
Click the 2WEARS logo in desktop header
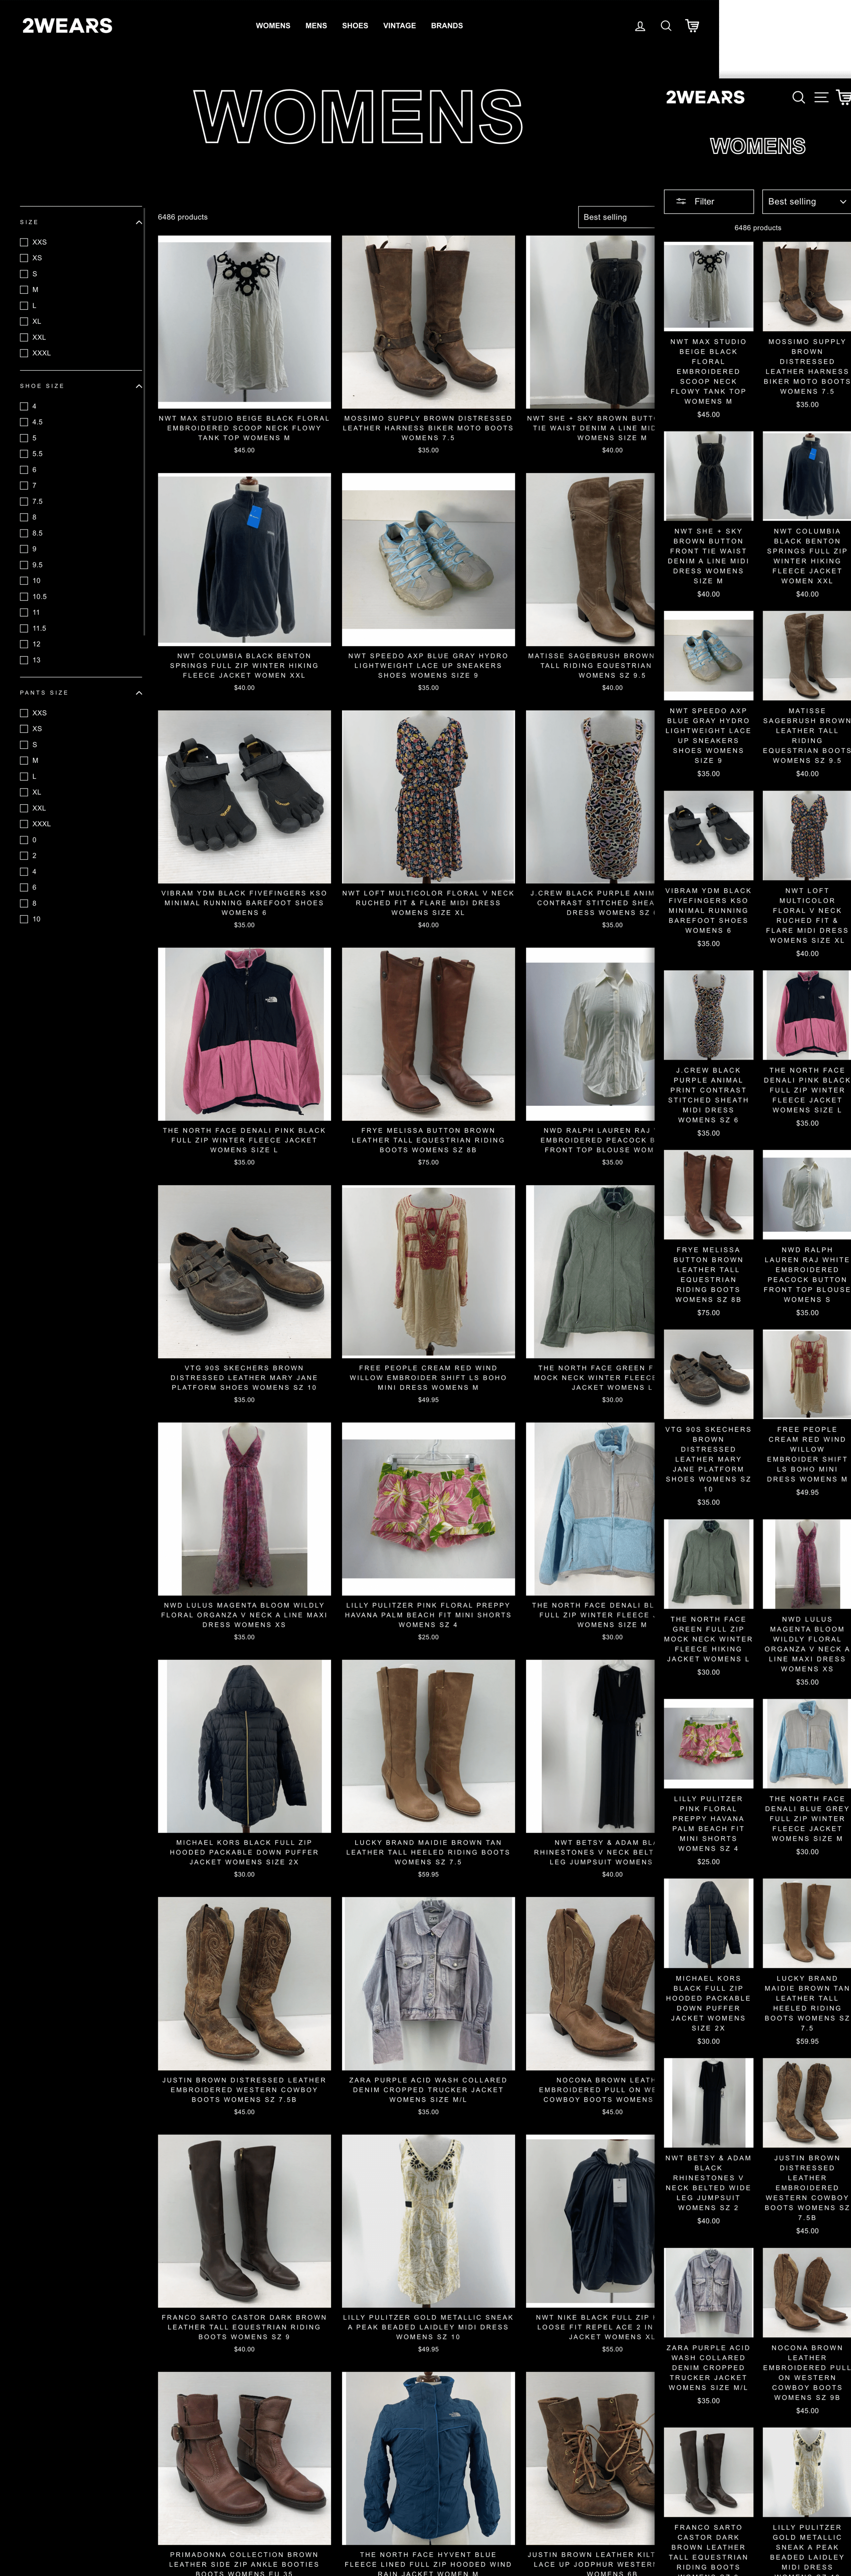click(67, 26)
